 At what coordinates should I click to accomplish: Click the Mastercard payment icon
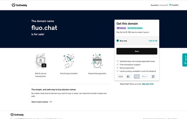[129, 76]
